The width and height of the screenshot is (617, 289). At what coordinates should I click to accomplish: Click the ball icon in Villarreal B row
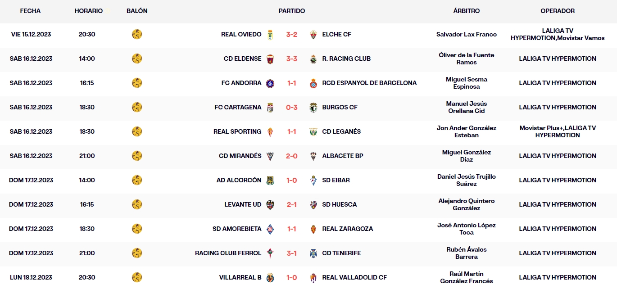137,277
